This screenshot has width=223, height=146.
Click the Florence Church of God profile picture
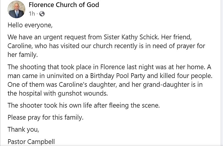tap(16, 9)
